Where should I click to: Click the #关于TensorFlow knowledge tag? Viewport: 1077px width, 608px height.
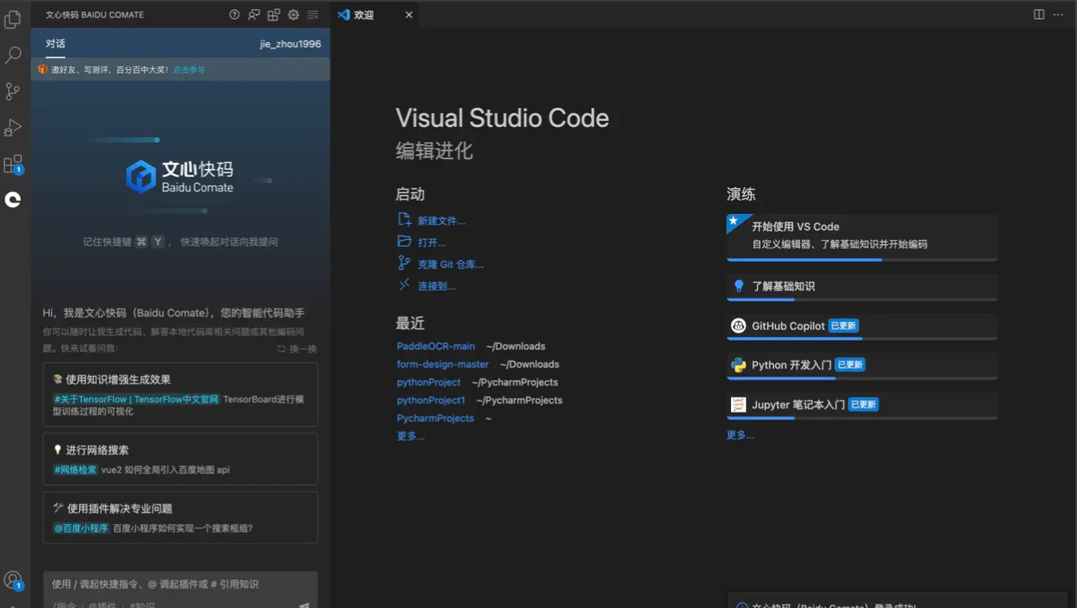[x=136, y=399]
